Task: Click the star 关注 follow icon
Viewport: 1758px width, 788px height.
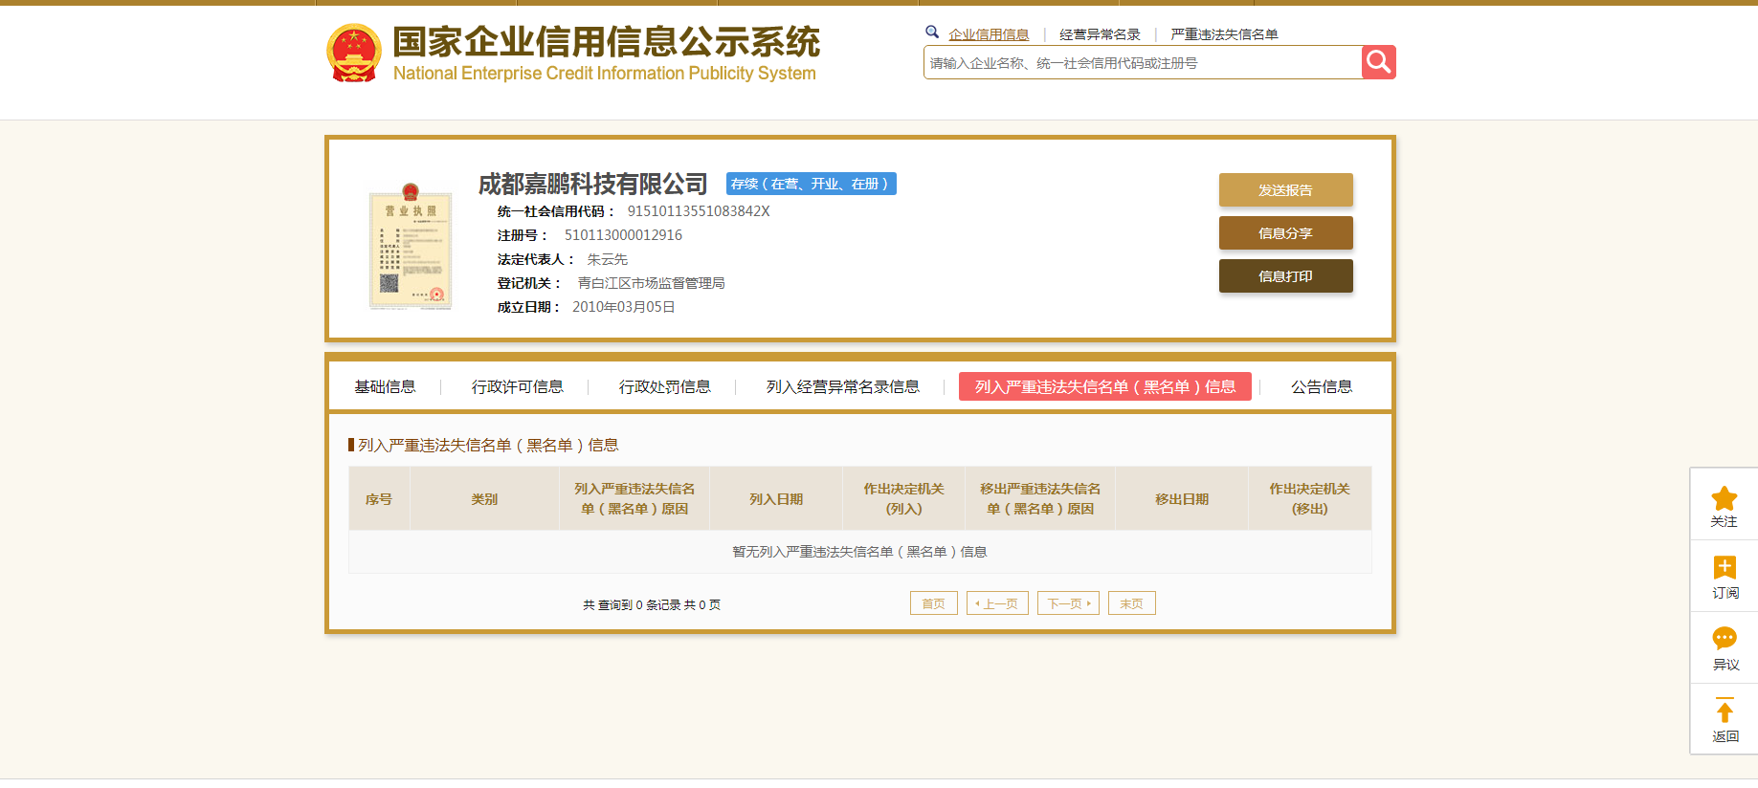Action: coord(1725,498)
